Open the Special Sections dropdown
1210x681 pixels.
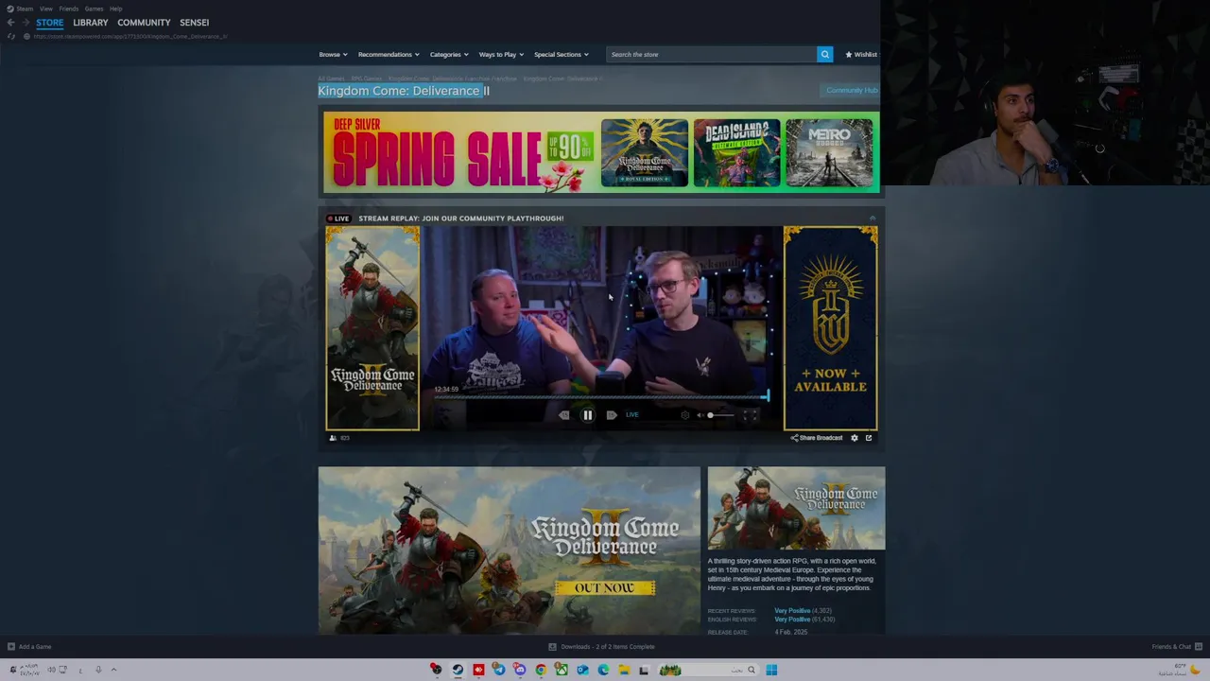point(561,54)
